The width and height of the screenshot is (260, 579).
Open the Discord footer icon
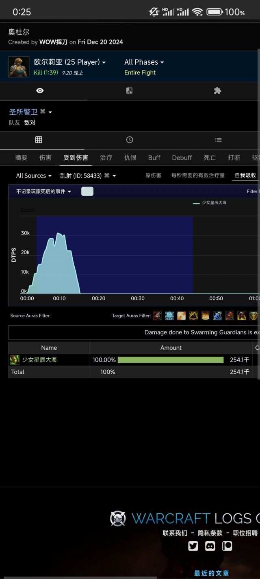pos(210,546)
